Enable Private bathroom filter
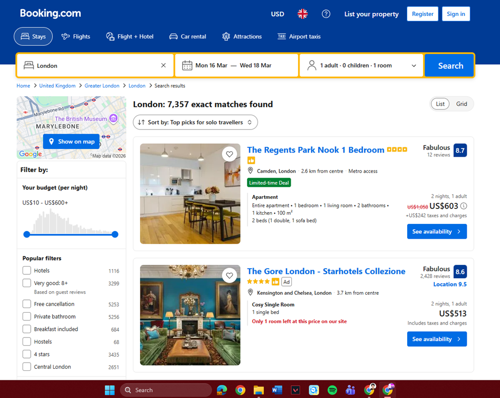The height and width of the screenshot is (398, 500). (27, 316)
